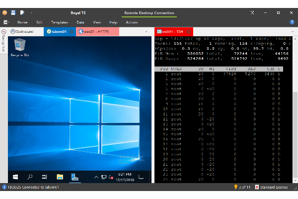The width and height of the screenshot is (298, 199).
Task: Select the Actions ribbon tab
Action: [x=132, y=22]
